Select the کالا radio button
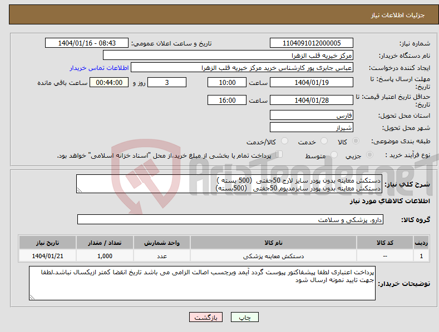This screenshot has height=332, width=439. [x=356, y=141]
